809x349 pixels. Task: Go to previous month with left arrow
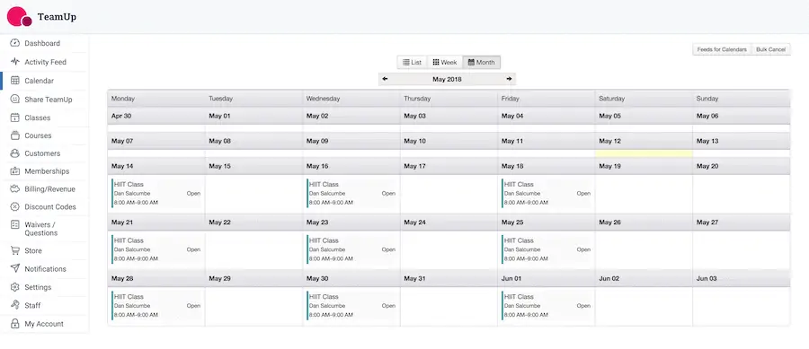point(385,79)
